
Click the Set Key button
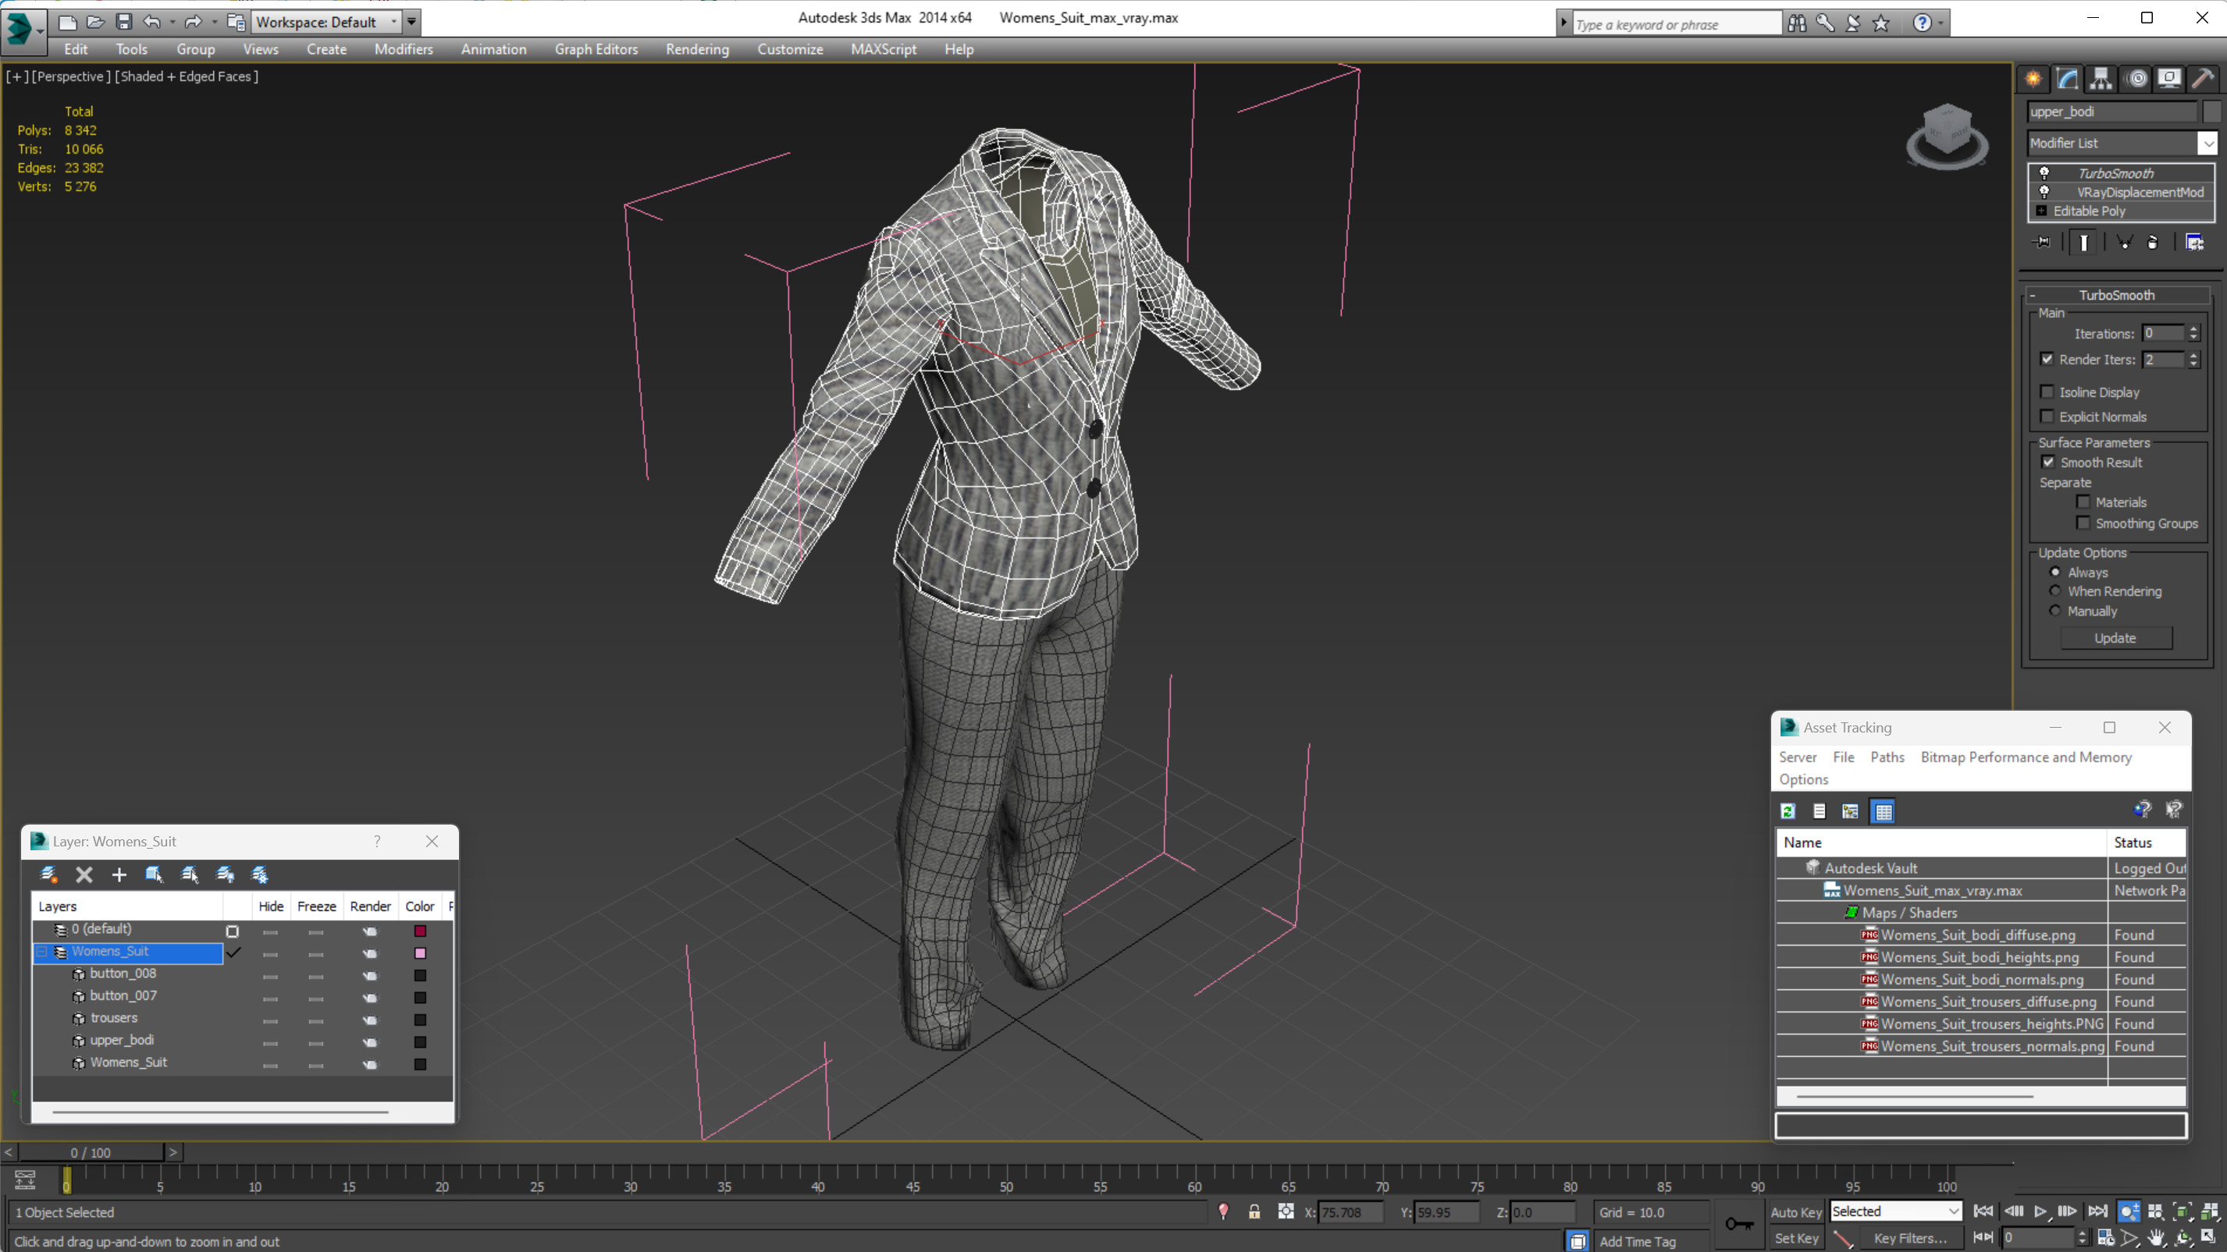(x=1795, y=1237)
